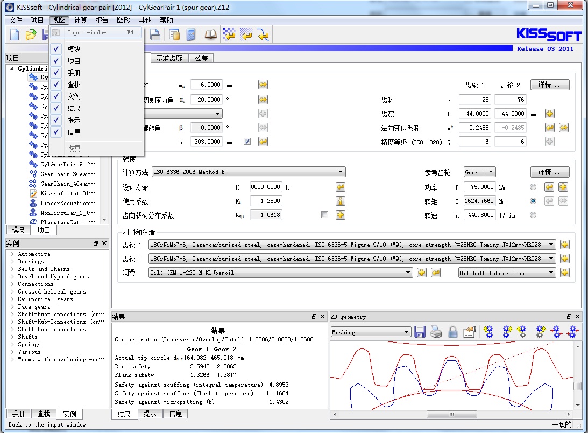
Task: Switch to the 公差 tab
Action: [x=201, y=58]
